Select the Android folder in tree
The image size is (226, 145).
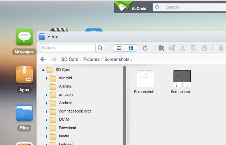66,103
